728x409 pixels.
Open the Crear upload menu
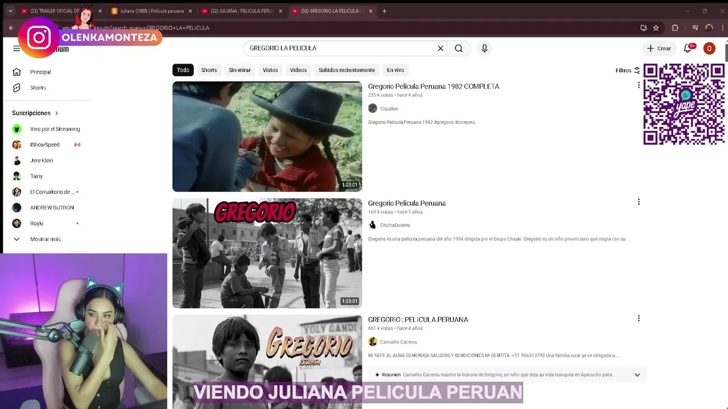tap(659, 48)
